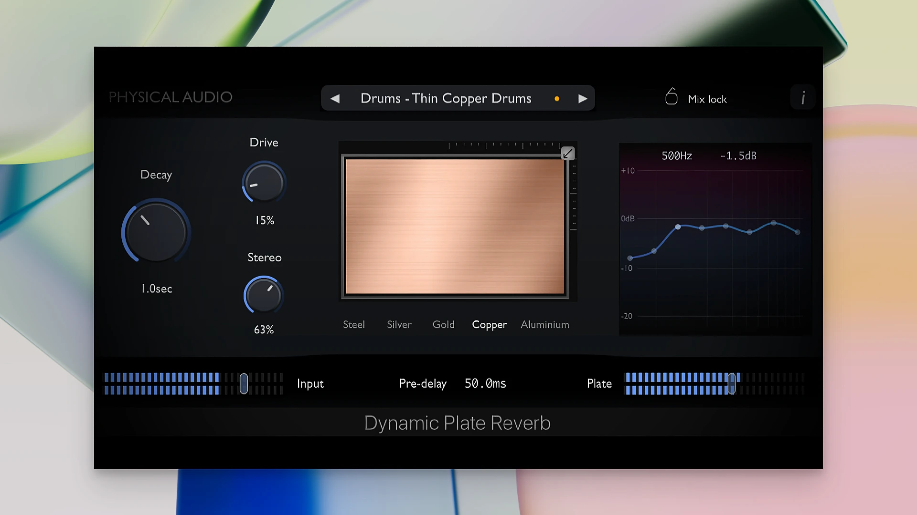The height and width of the screenshot is (515, 917).
Task: Select the Steel plate material
Action: 353,324
